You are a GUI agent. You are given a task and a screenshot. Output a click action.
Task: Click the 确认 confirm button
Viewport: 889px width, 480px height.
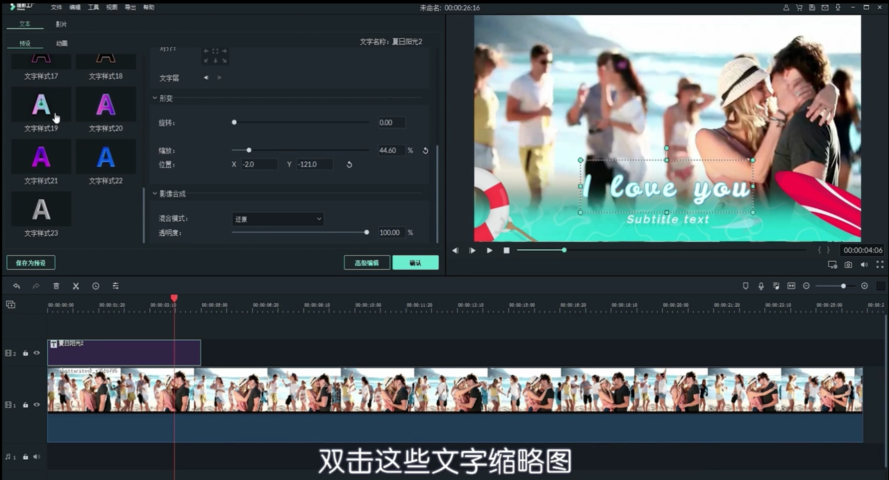click(415, 263)
